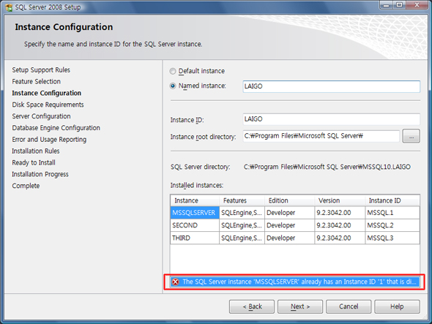
Task: Click the Instance ID column header
Action: point(392,200)
